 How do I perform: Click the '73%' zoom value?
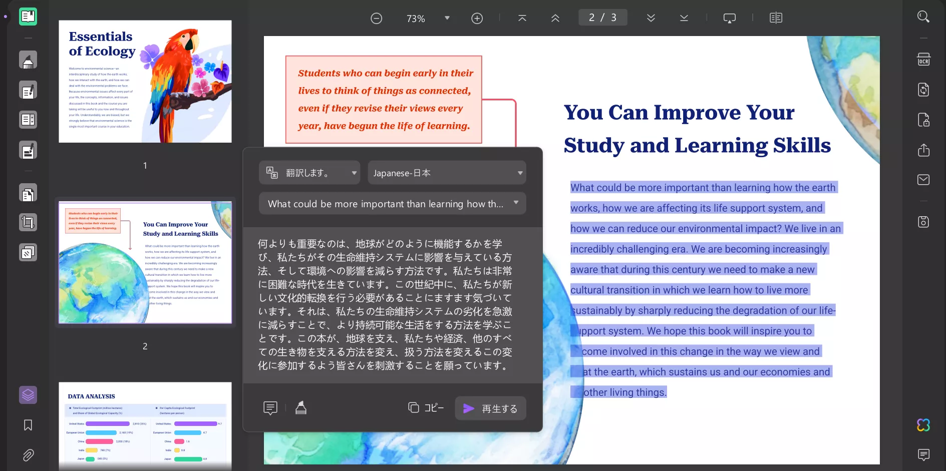(x=416, y=19)
